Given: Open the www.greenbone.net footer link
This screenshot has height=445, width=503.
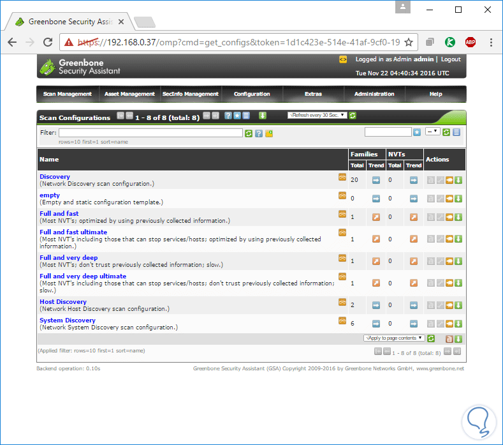Looking at the screenshot, I should coord(440,368).
